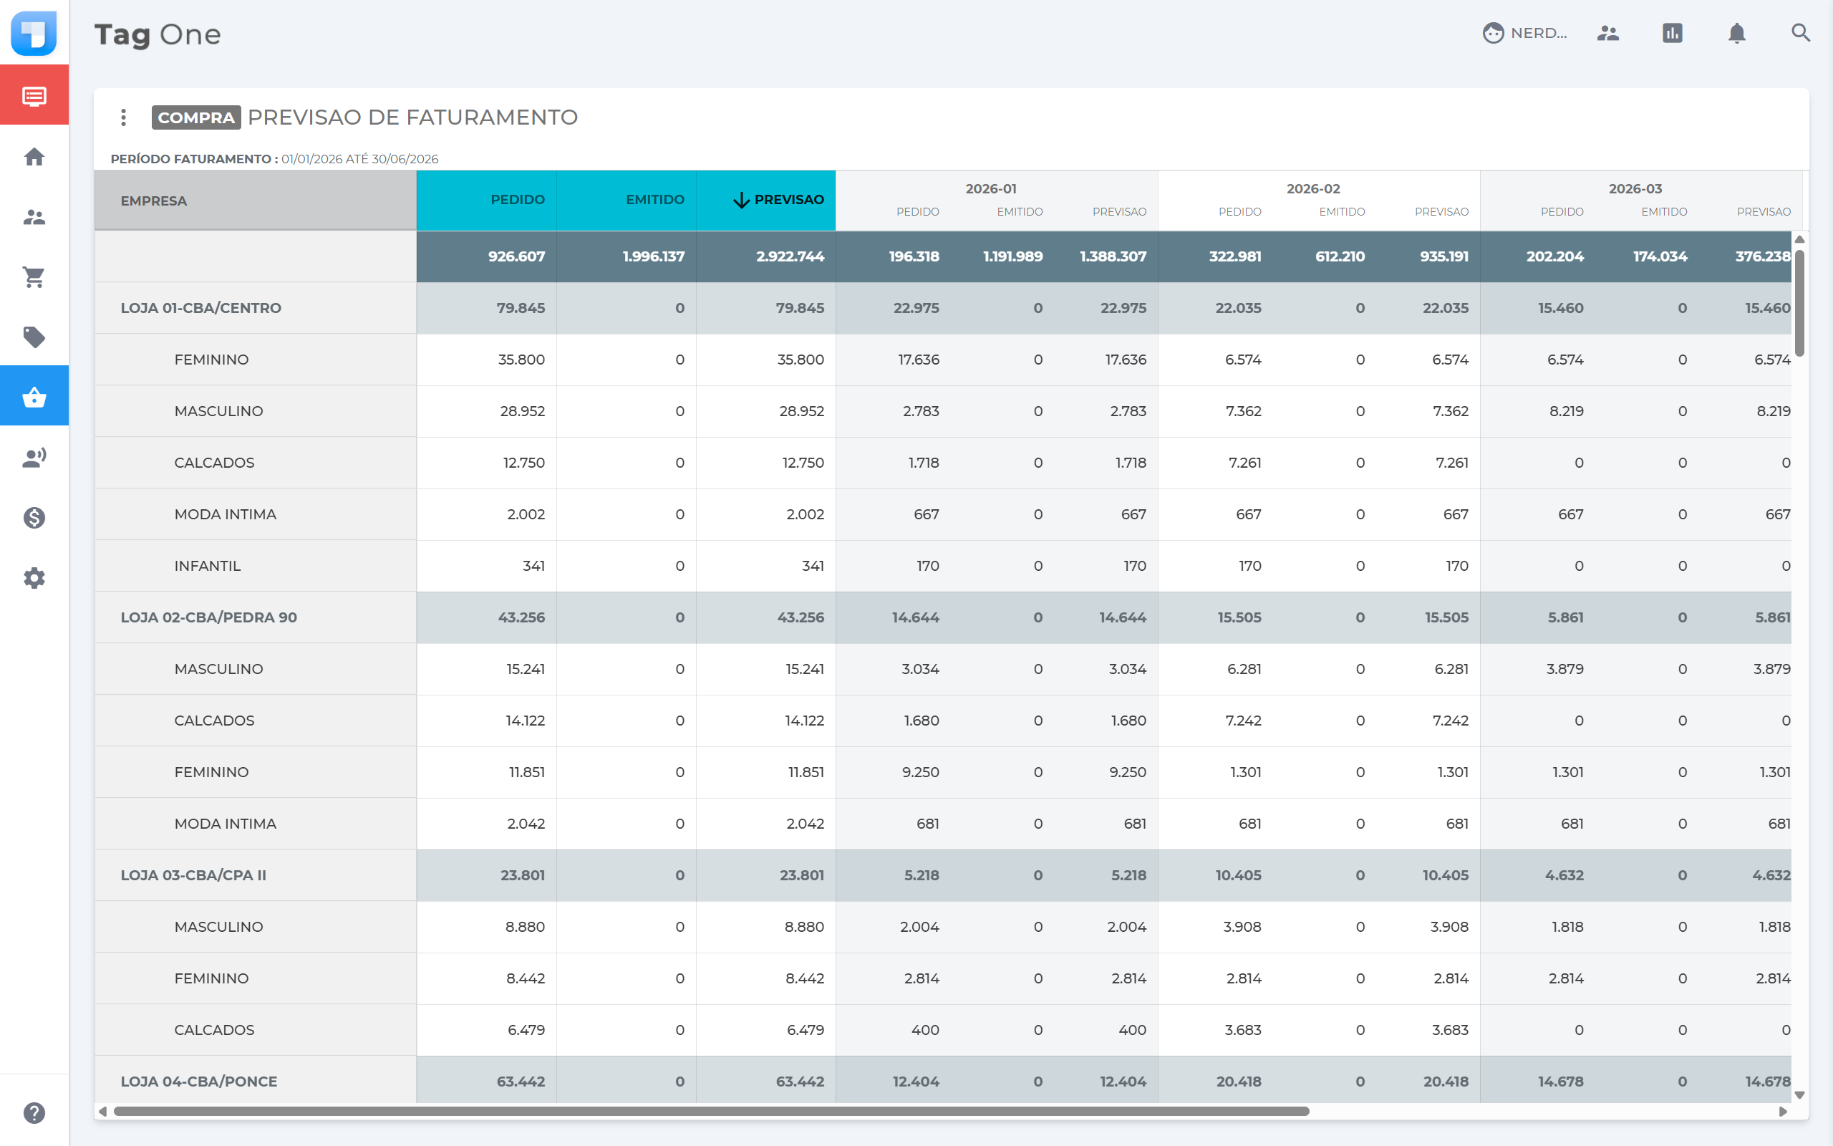Screen dimensions: 1833x1146
Task: Open the help question mark icon
Action: click(34, 1112)
